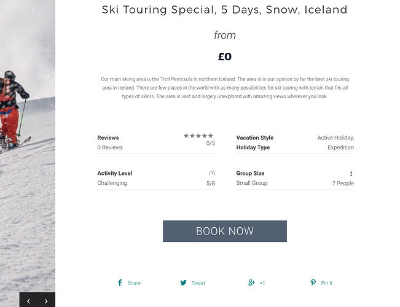Click the group size person icon
Image resolution: width=400 pixels, height=307 pixels.
351,173
